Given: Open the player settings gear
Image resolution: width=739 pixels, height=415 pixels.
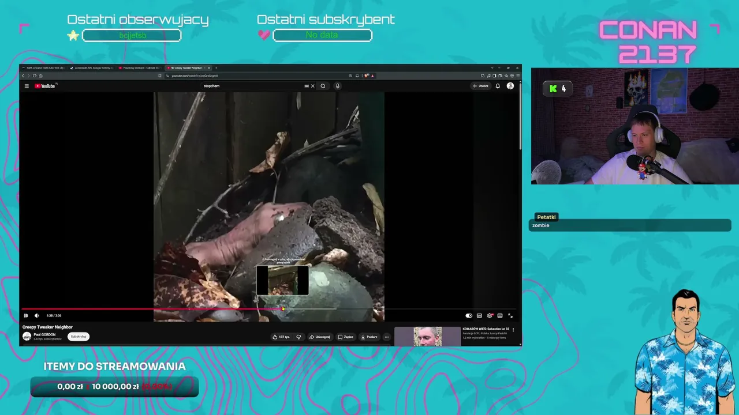Looking at the screenshot, I should (x=490, y=315).
